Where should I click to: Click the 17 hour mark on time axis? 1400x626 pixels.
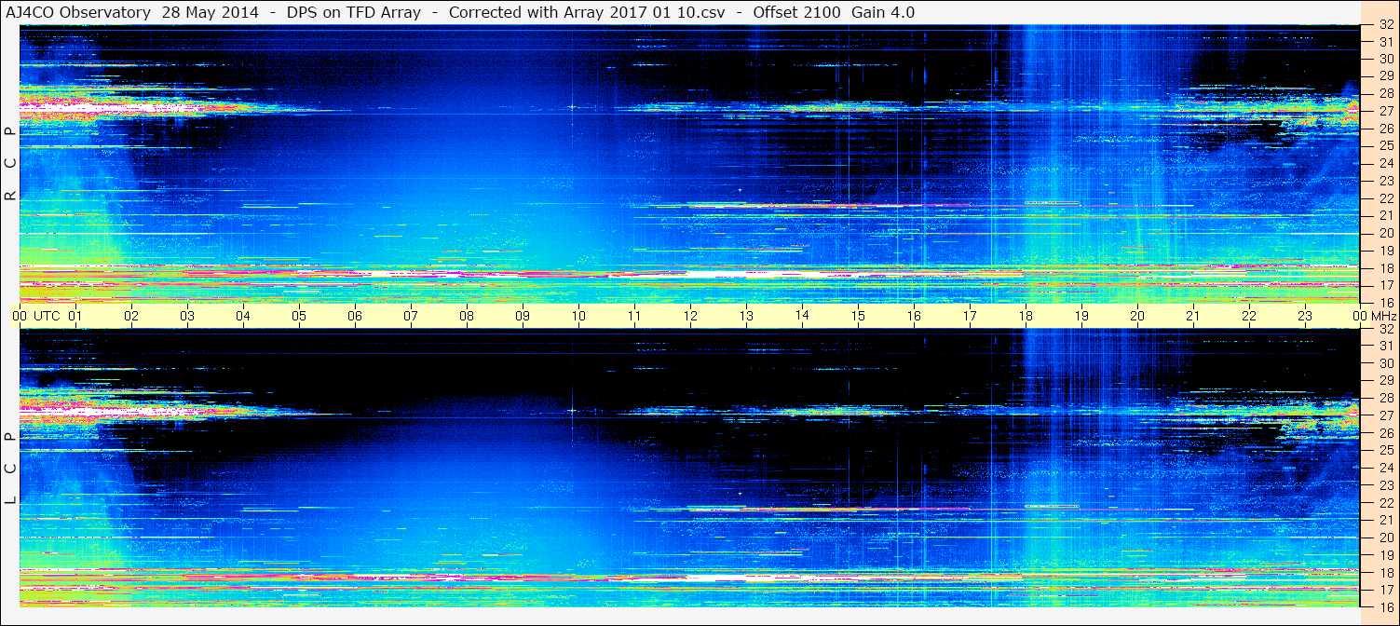point(970,316)
